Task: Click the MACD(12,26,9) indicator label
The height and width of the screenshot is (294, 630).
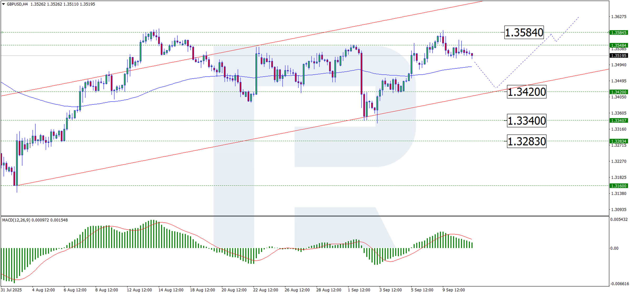Action: 16,220
